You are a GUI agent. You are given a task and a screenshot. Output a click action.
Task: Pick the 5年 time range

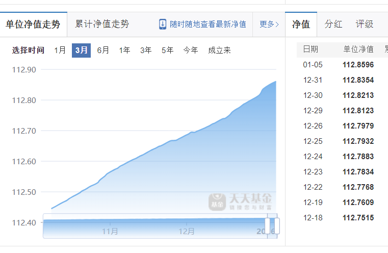[x=167, y=50]
